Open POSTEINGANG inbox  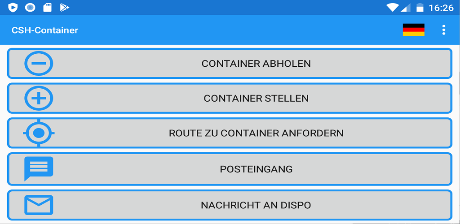[230, 169]
